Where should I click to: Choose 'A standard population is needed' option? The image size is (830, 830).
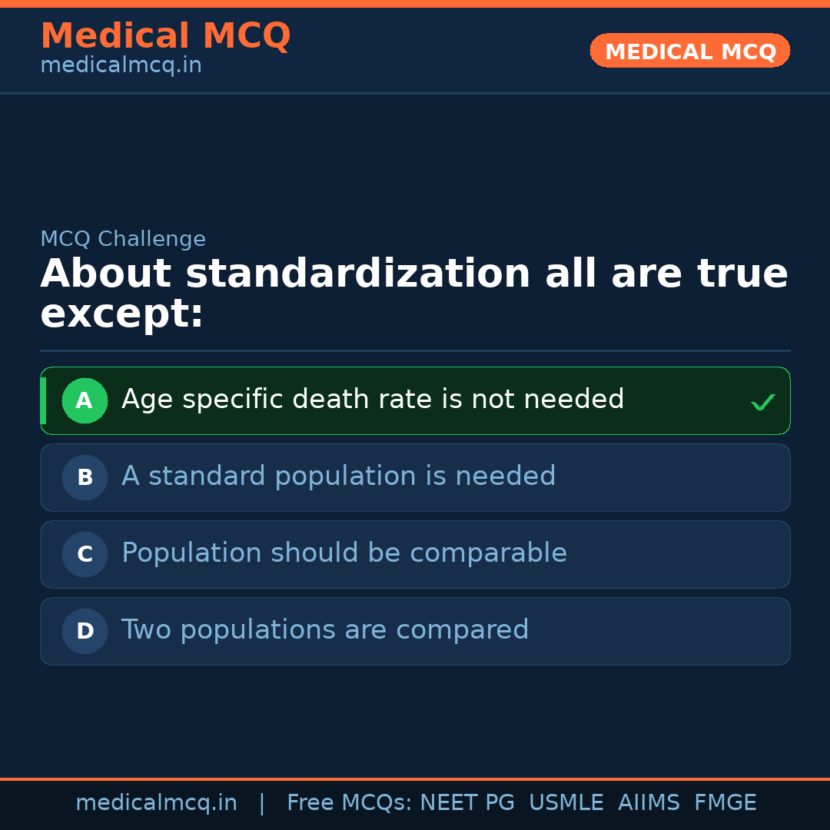point(338,476)
